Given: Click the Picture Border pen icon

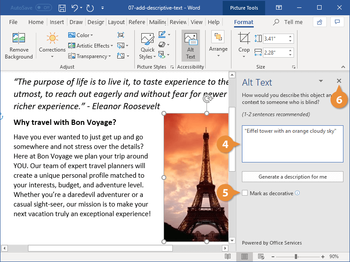Looking at the screenshot, I should 162,34.
